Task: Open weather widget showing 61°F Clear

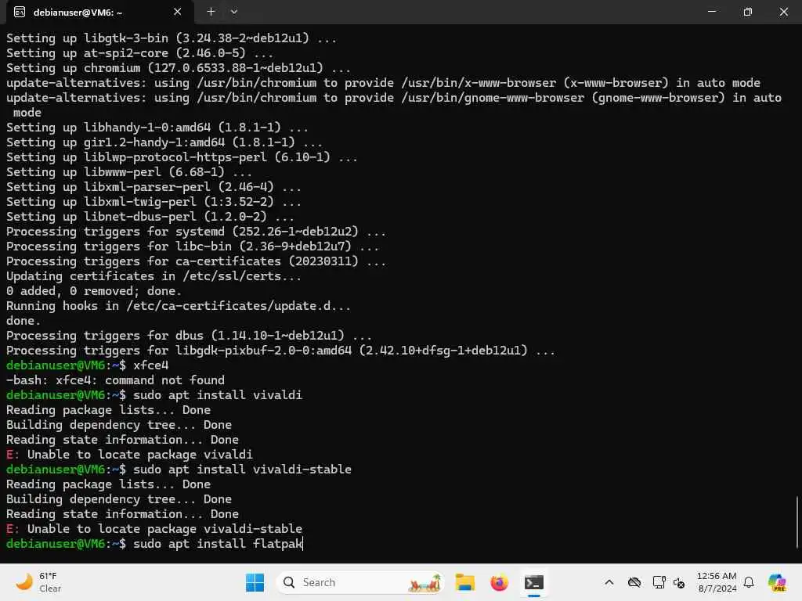Action: [x=39, y=582]
